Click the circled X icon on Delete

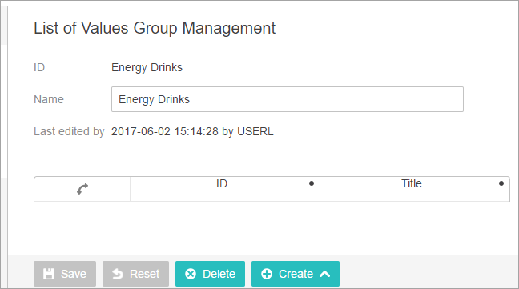pyautogui.click(x=191, y=274)
